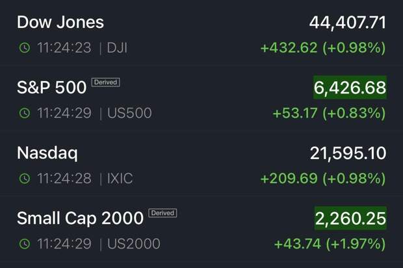Image resolution: width=403 pixels, height=268 pixels.
Task: Tap the Dow Jones price 44,407.71
Action: (x=347, y=23)
